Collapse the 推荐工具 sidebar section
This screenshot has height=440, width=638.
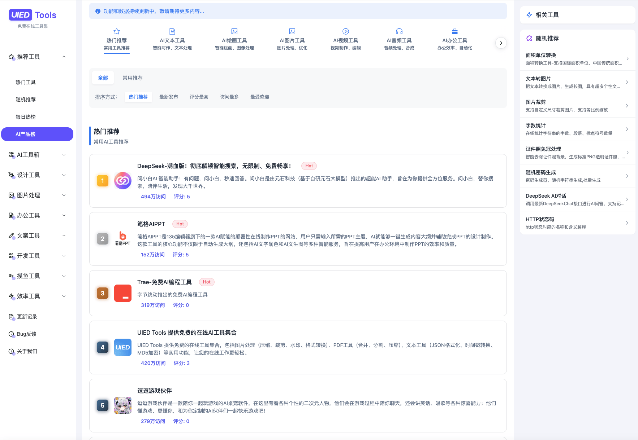click(x=64, y=57)
